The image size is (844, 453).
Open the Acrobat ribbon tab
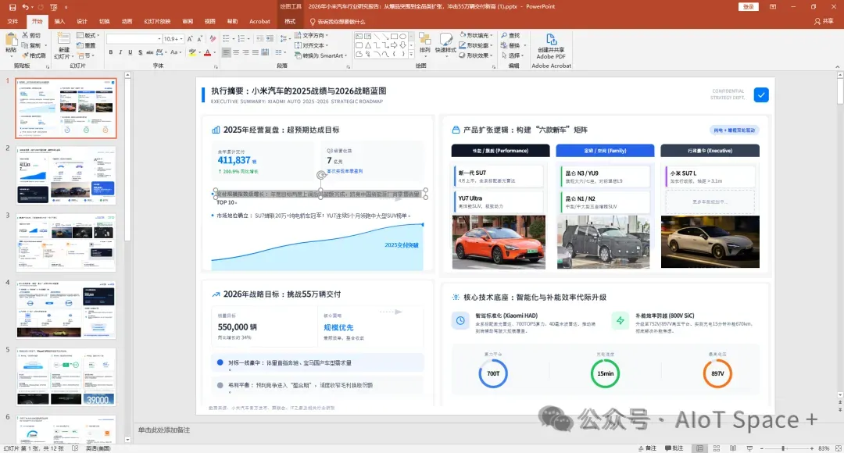259,22
